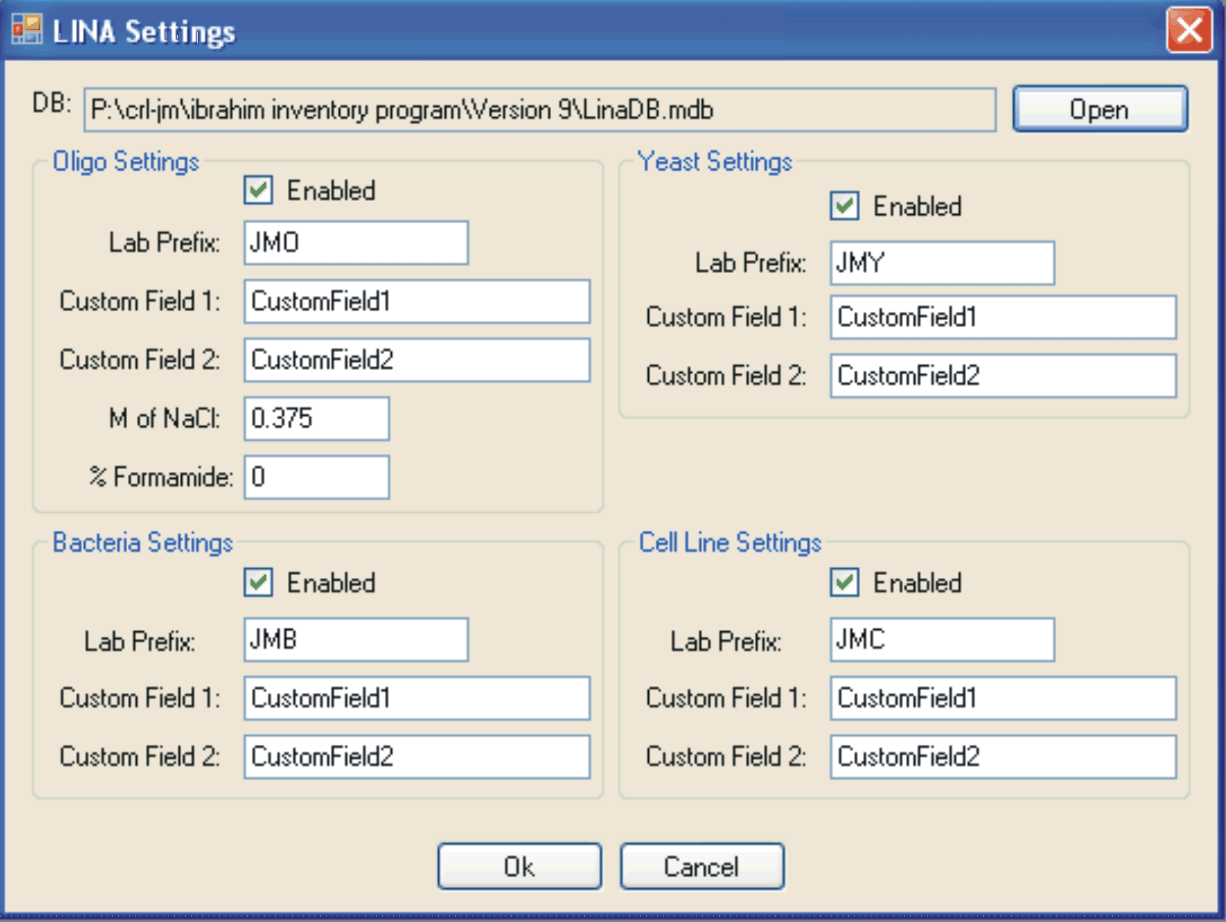
Task: Disable the Yeast Settings Enabled checkbox
Action: point(844,206)
